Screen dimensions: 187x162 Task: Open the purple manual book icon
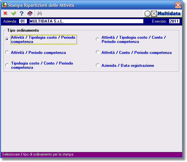pos(30,14)
